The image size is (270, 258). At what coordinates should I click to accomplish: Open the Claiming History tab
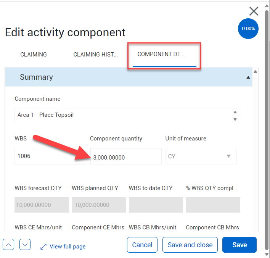[95, 55]
